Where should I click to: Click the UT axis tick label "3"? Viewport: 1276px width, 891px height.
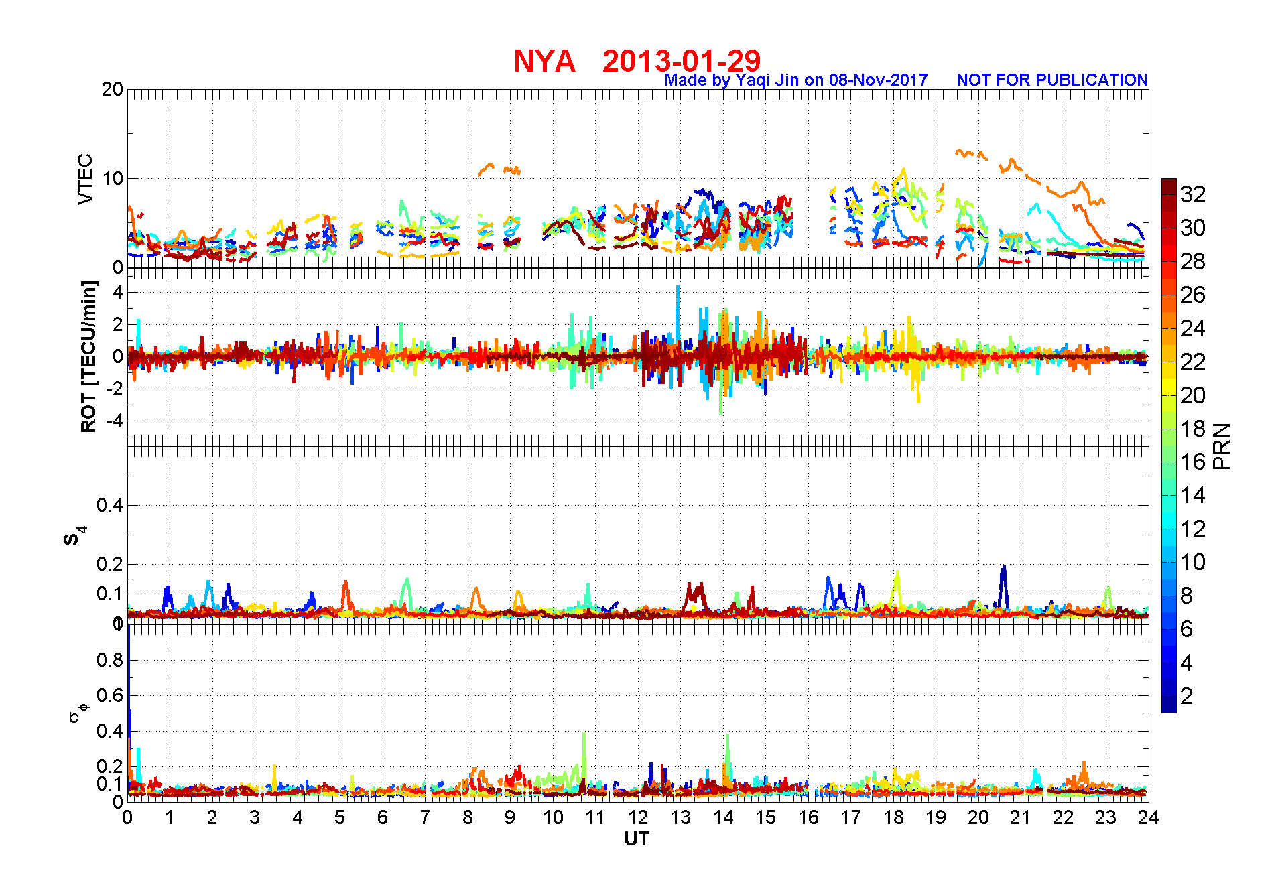(255, 817)
